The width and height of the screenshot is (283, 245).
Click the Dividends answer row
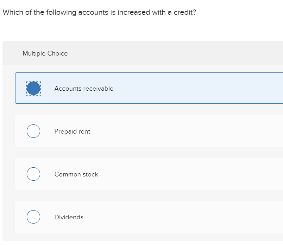pos(148,217)
